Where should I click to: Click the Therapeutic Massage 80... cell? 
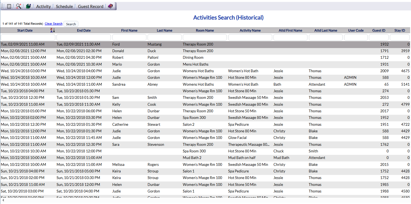(x=249, y=144)
